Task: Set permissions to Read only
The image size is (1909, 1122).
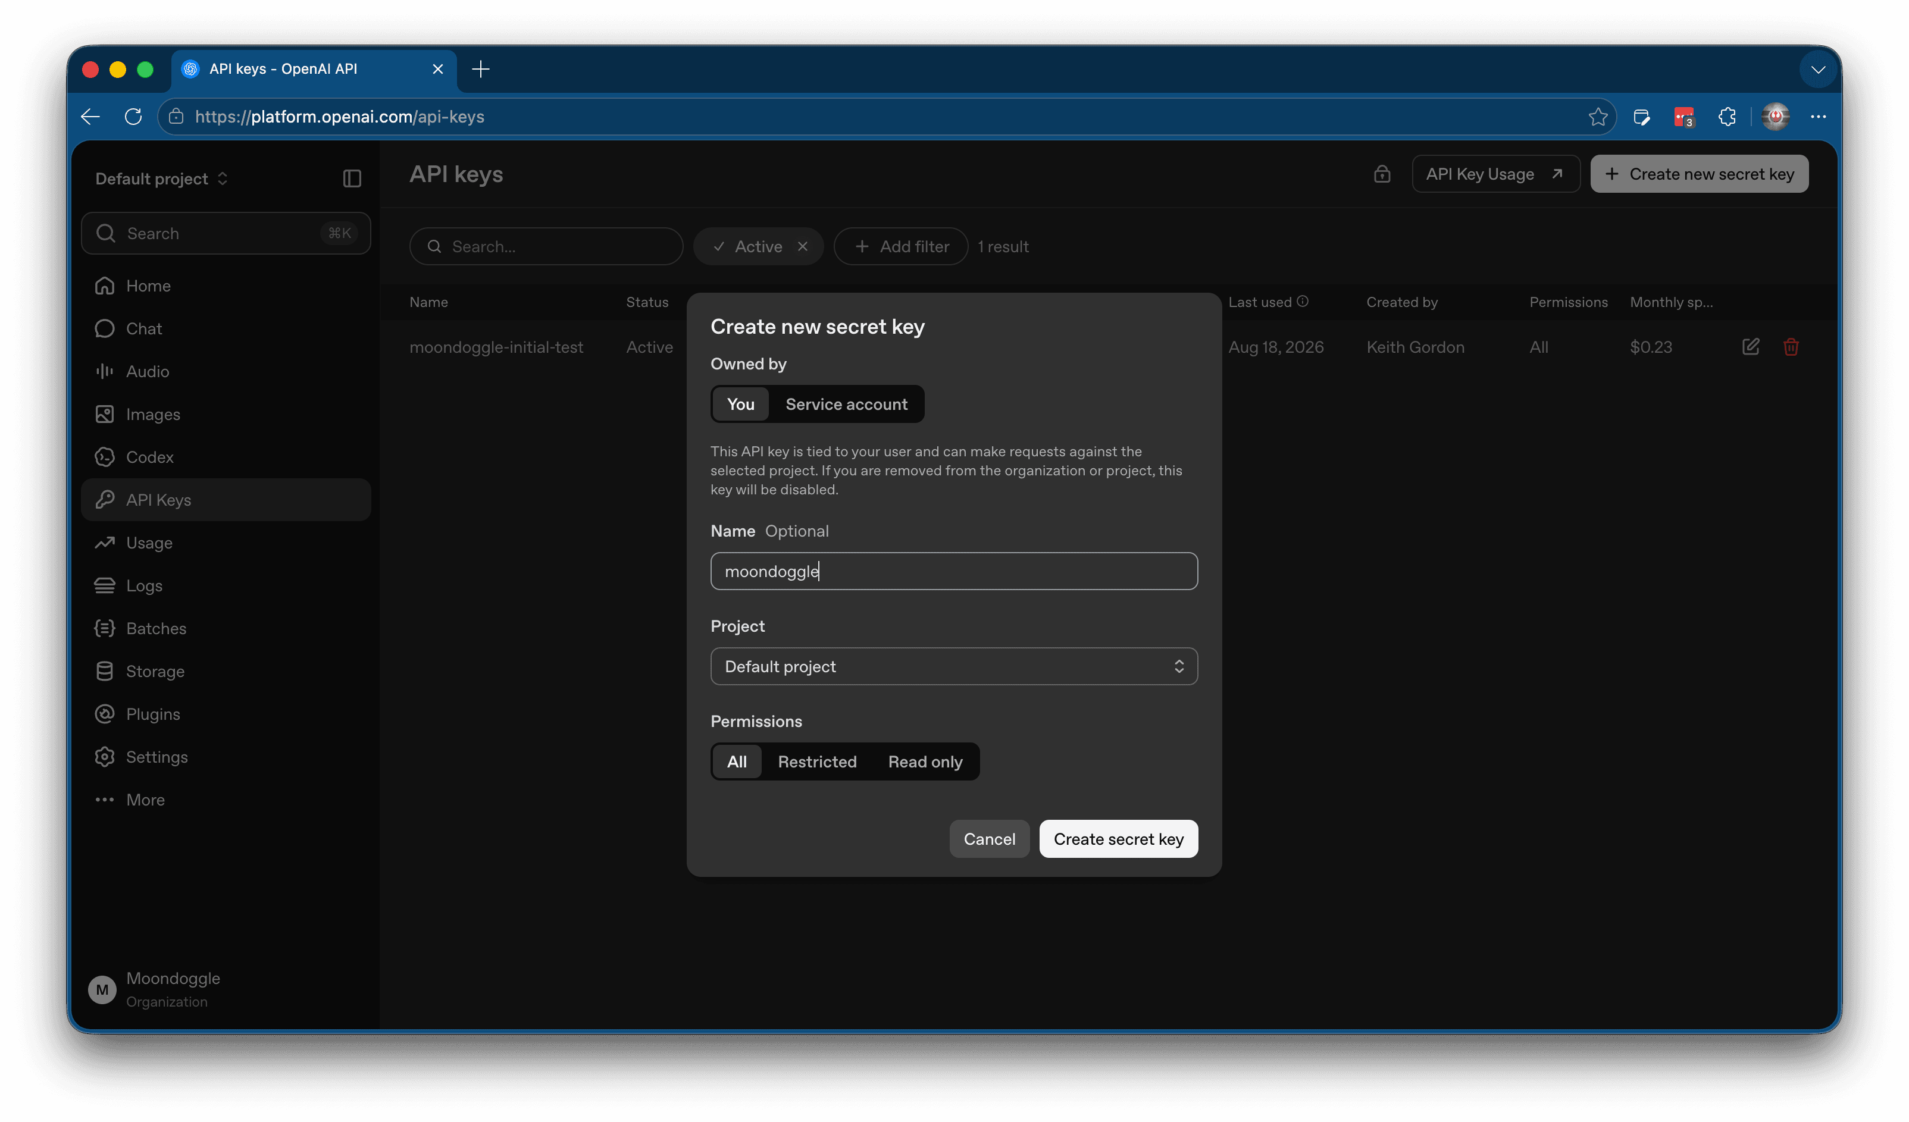Action: [x=925, y=761]
